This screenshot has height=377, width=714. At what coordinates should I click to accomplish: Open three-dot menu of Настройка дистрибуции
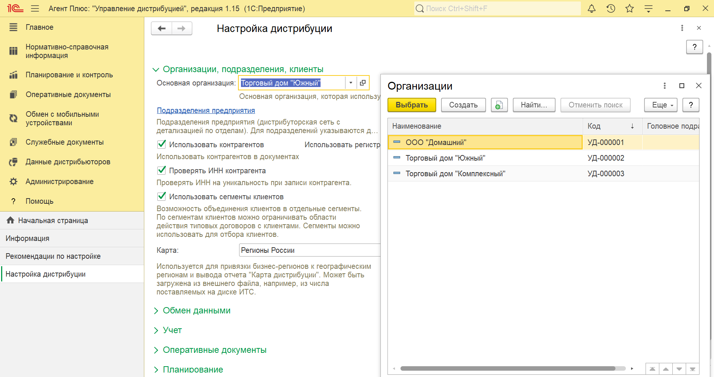(682, 28)
